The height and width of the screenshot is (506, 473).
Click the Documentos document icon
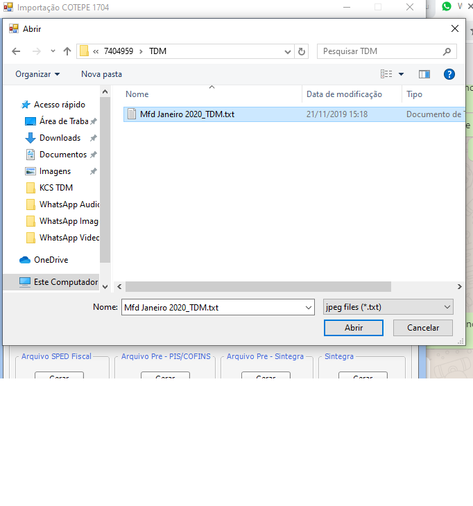31,155
